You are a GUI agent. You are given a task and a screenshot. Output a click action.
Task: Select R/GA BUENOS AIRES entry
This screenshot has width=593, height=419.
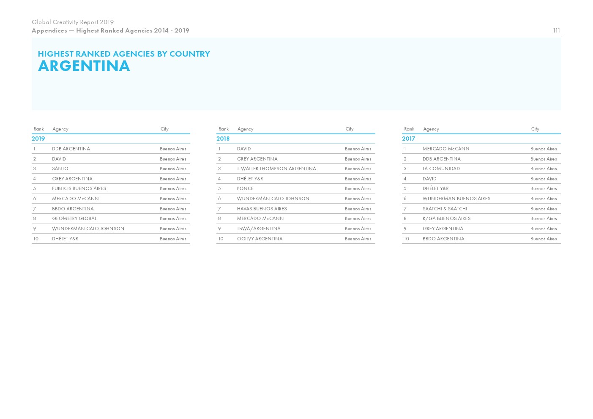446,218
